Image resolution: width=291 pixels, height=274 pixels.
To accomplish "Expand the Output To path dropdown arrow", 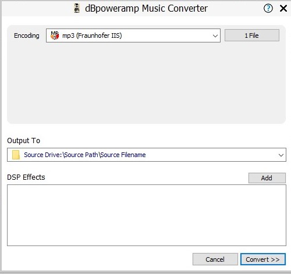I will point(281,155).
